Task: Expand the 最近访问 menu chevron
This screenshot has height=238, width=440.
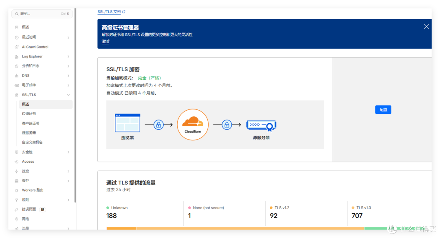Action: click(68, 37)
